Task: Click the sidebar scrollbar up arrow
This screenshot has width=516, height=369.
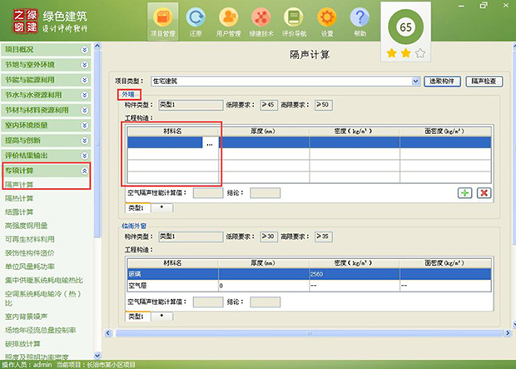Action: coord(97,46)
